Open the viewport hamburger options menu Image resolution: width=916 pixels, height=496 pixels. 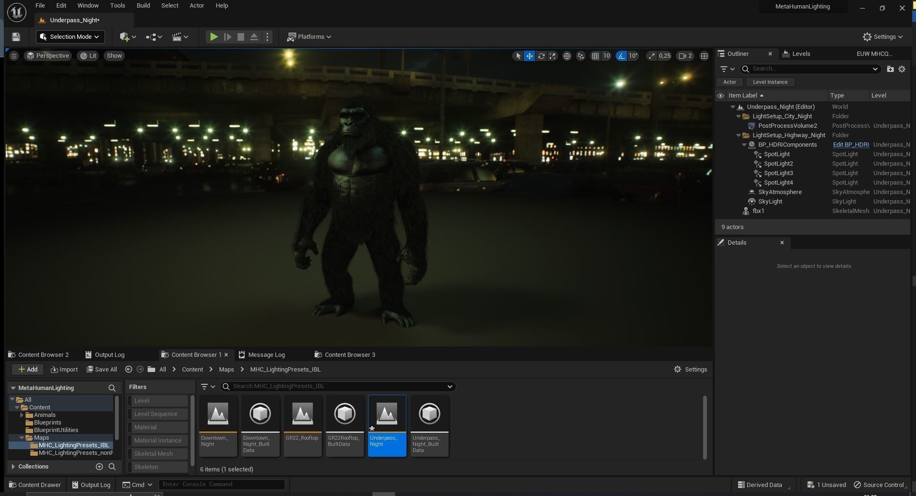(14, 56)
